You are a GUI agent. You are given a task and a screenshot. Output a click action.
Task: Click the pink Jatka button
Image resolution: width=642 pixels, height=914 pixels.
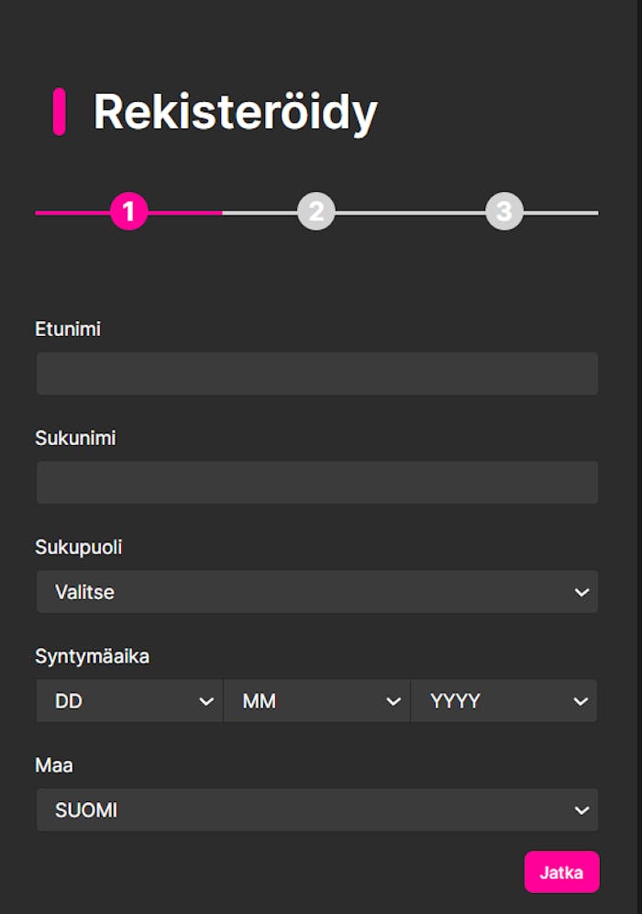(x=562, y=872)
